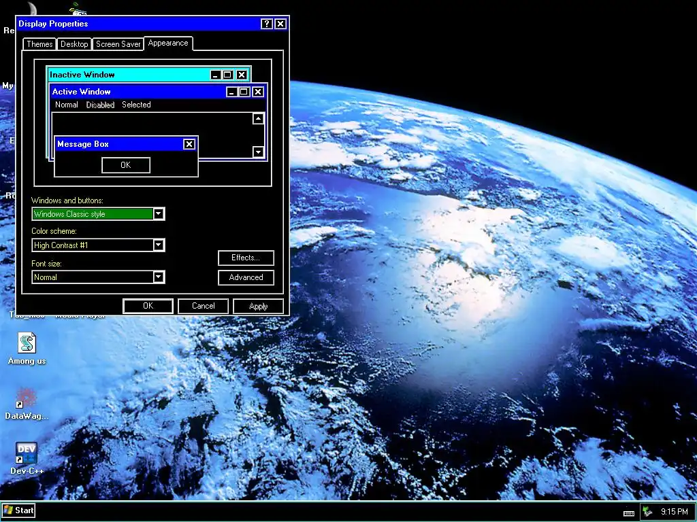Click Inactive Window preview close button

click(x=242, y=75)
